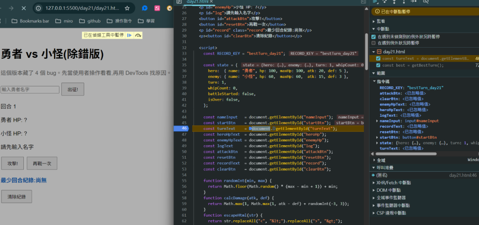
Task: Click the 再戰一次 button
Action: point(42,163)
